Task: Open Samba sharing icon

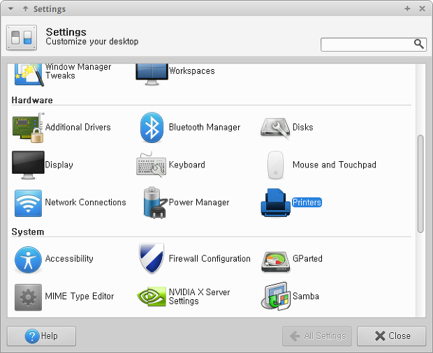Action: click(275, 296)
